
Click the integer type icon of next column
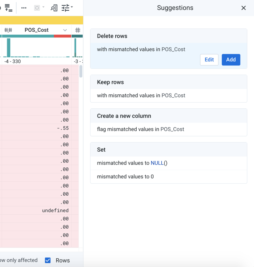click(77, 30)
